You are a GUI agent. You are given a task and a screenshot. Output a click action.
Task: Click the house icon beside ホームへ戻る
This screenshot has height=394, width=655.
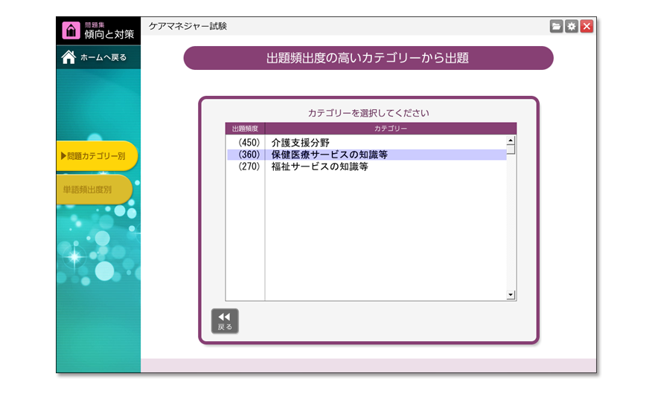(x=68, y=57)
